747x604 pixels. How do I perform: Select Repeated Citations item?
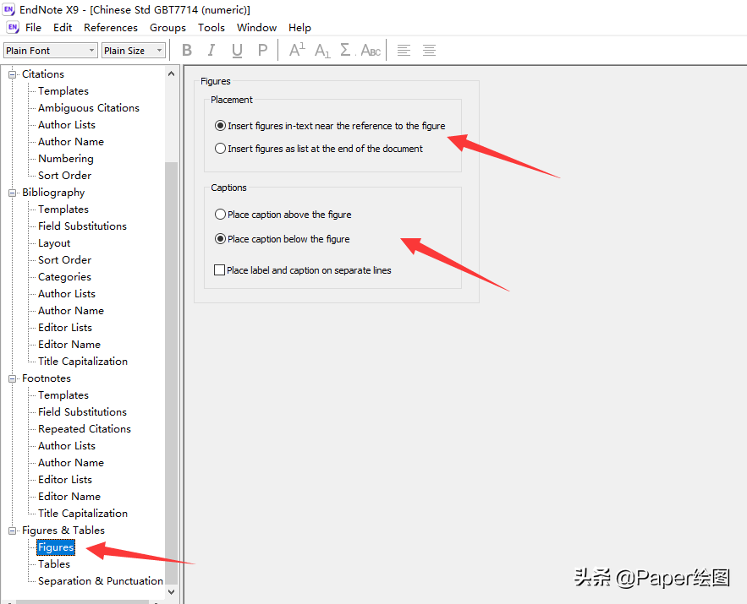[85, 428]
